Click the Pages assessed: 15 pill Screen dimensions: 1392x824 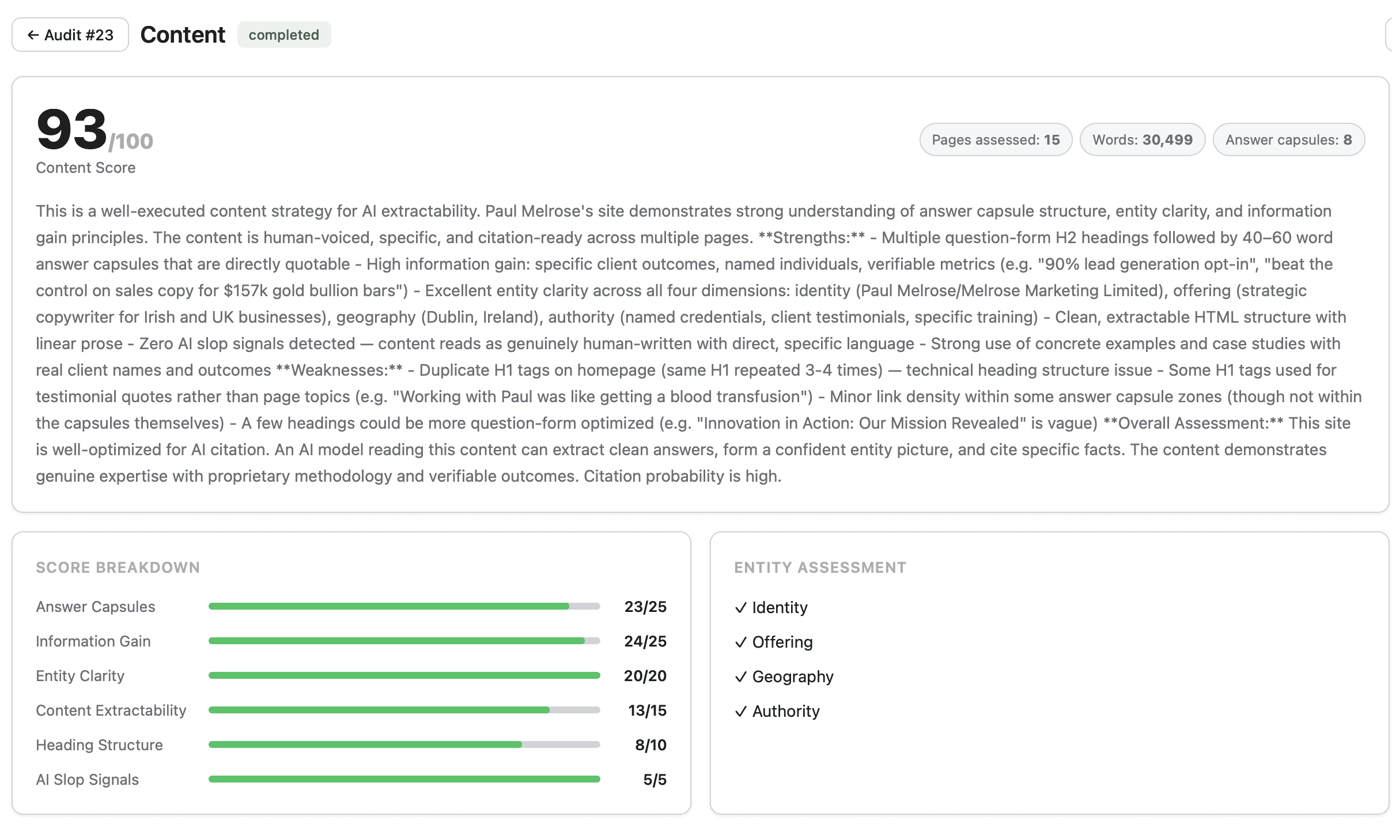coord(996,139)
